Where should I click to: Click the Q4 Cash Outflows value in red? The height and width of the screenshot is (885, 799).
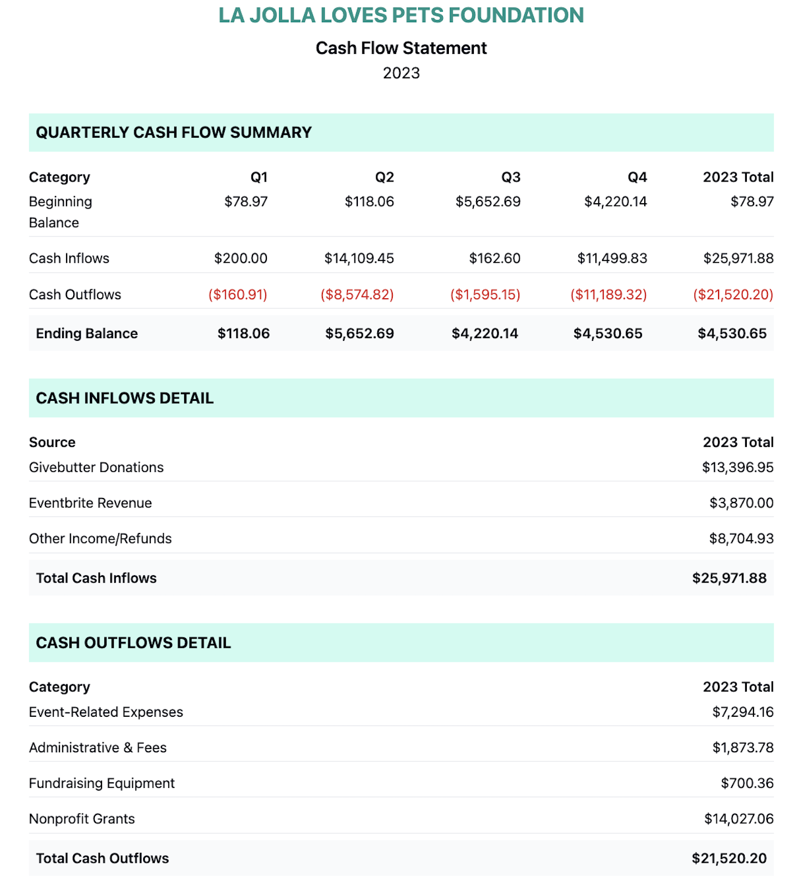(608, 294)
